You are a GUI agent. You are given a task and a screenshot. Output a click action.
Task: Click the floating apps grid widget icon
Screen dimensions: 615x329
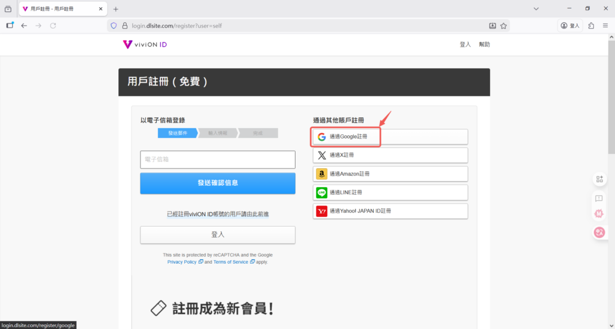[x=599, y=179]
